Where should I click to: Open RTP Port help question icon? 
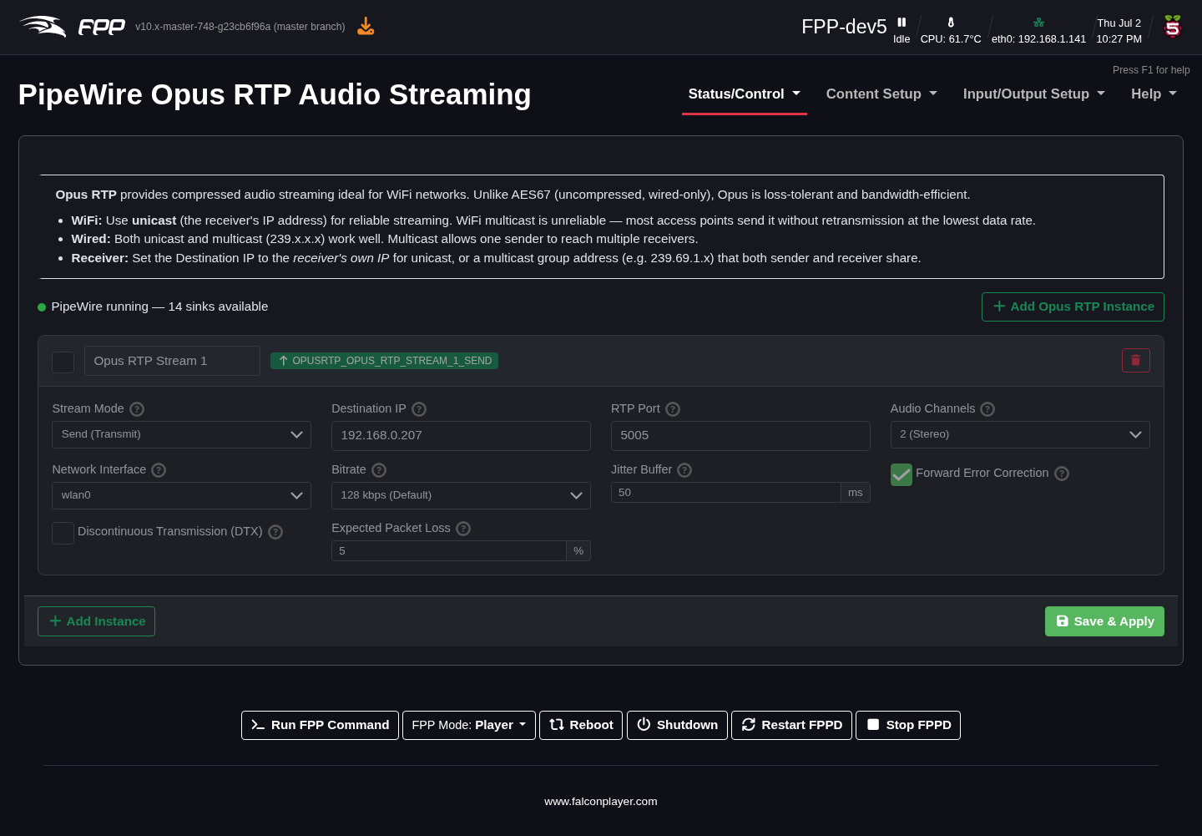tap(673, 409)
